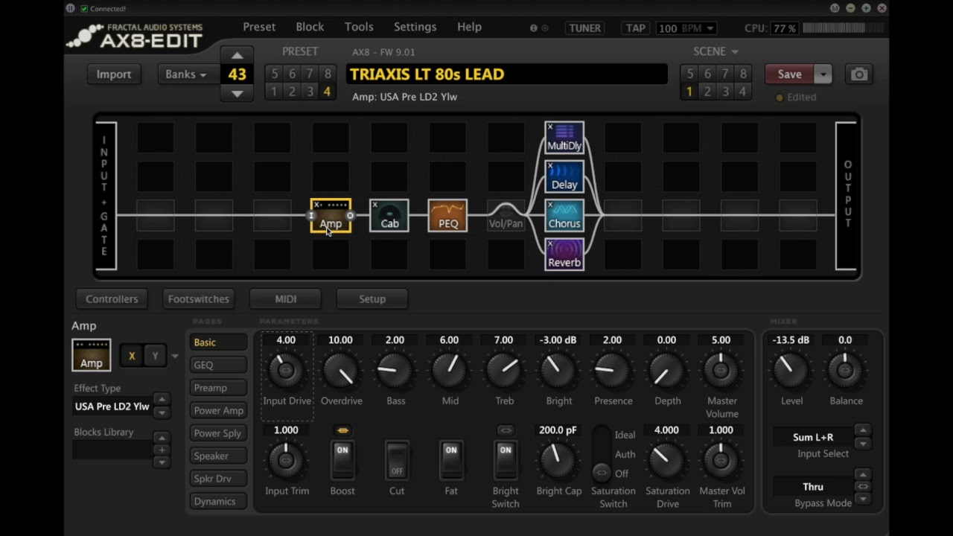Open the BPM tempo dropdown
Image resolution: width=953 pixels, height=536 pixels.
pyautogui.click(x=686, y=28)
